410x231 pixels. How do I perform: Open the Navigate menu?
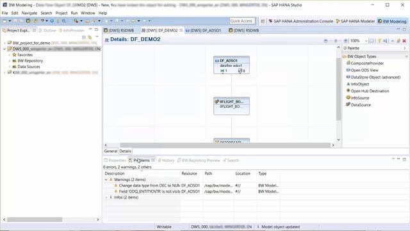29,13
